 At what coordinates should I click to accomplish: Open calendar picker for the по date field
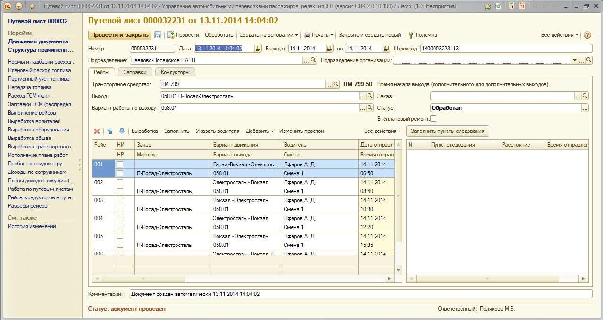[387, 49]
